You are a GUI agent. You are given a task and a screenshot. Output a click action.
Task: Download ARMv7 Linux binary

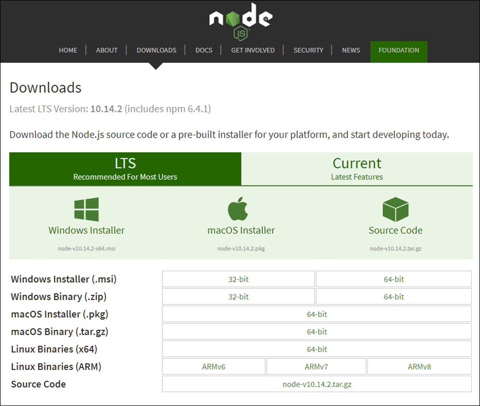click(x=316, y=366)
